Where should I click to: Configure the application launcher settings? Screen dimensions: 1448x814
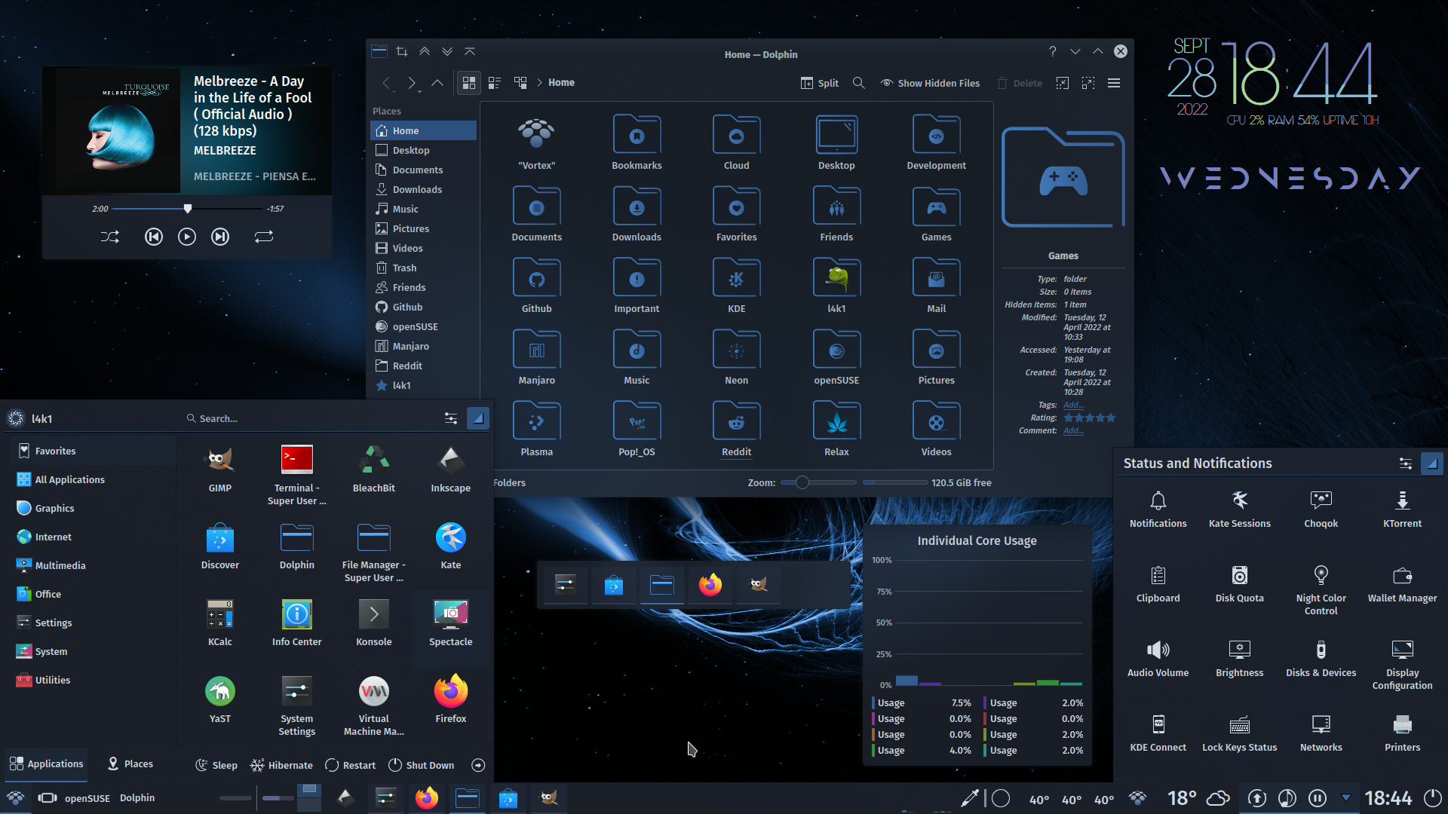point(451,418)
